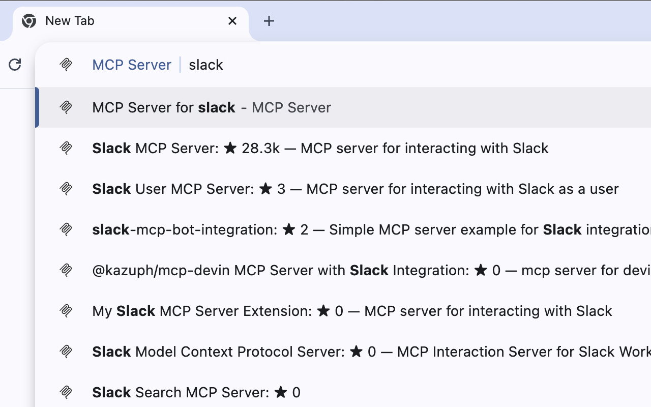Click the paperclip icon beside "MCP Server for slack"
This screenshot has height=407, width=651.
pos(66,107)
